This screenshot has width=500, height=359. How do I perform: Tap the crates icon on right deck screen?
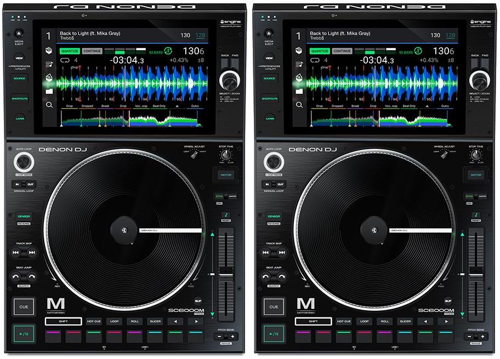tap(299, 50)
